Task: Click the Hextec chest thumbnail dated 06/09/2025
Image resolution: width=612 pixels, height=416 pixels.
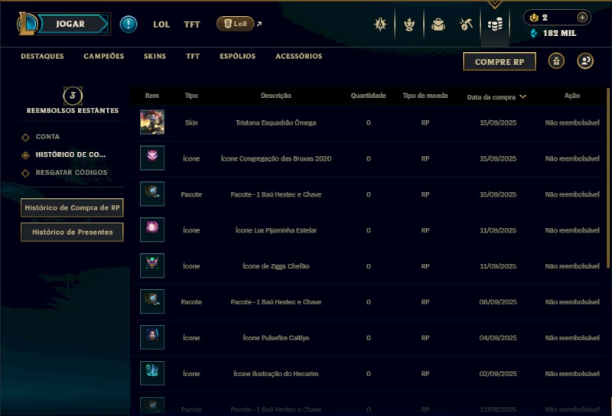Action: pos(152,301)
